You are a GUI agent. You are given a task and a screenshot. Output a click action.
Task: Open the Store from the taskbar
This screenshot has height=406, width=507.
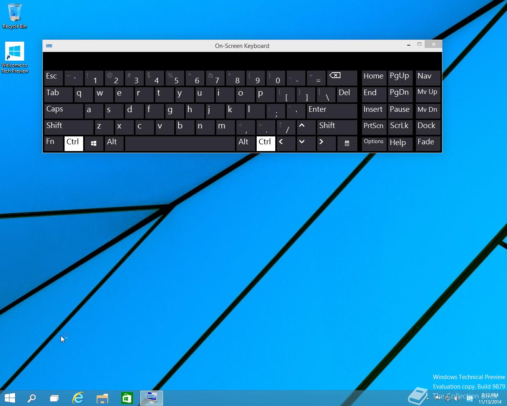[127, 398]
